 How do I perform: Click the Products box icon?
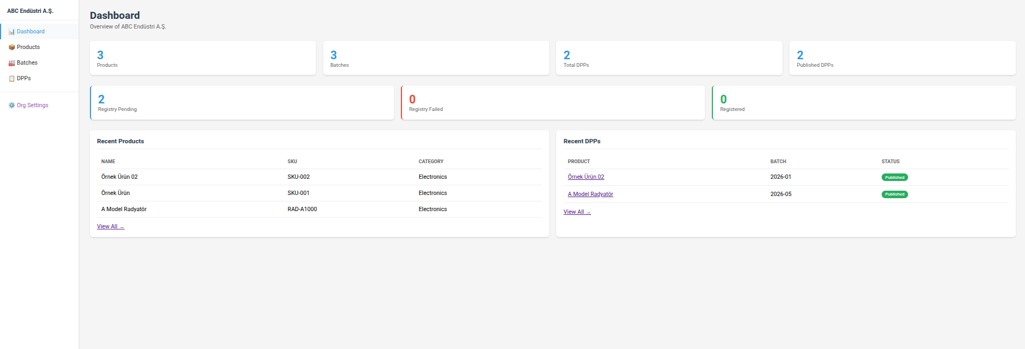[x=11, y=47]
